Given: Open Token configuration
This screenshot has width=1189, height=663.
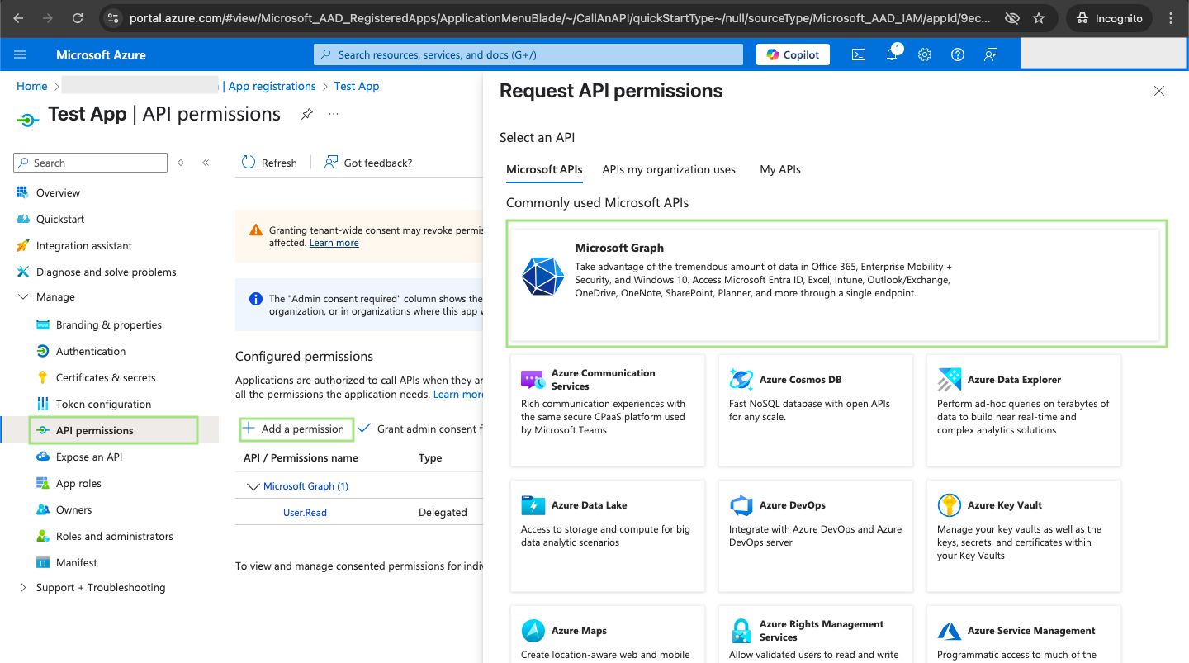Looking at the screenshot, I should (x=103, y=404).
